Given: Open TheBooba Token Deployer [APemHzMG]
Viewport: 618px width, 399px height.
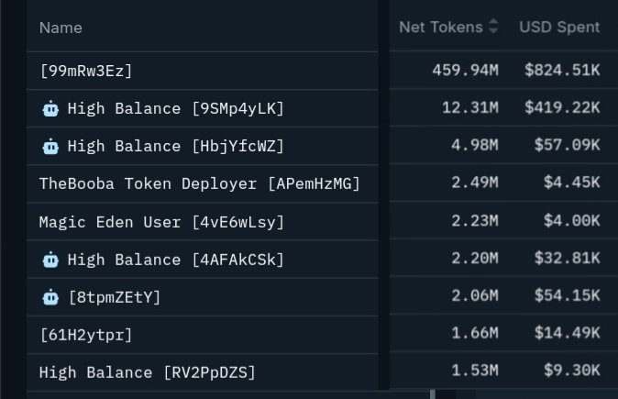Looking at the screenshot, I should pos(199,184).
